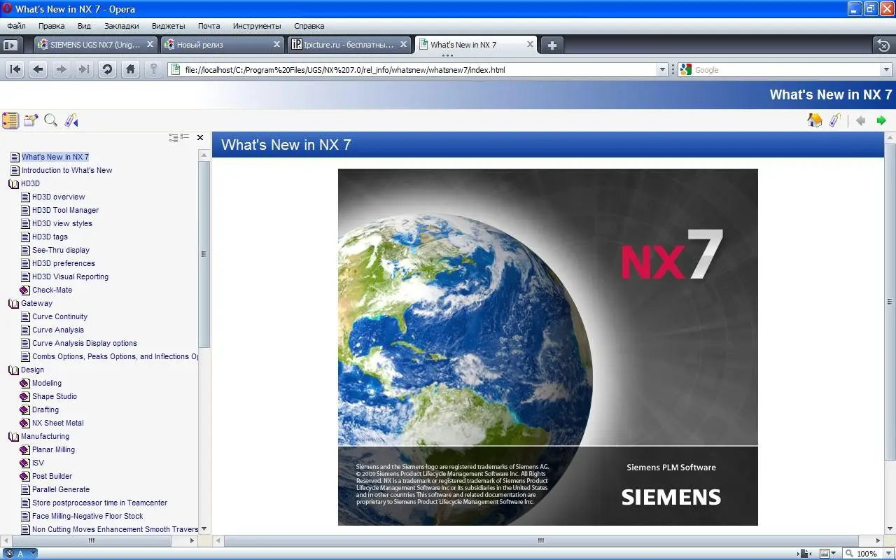Click the expand-all icon in contents pane
Screen dimensions: 896x560
coord(174,137)
